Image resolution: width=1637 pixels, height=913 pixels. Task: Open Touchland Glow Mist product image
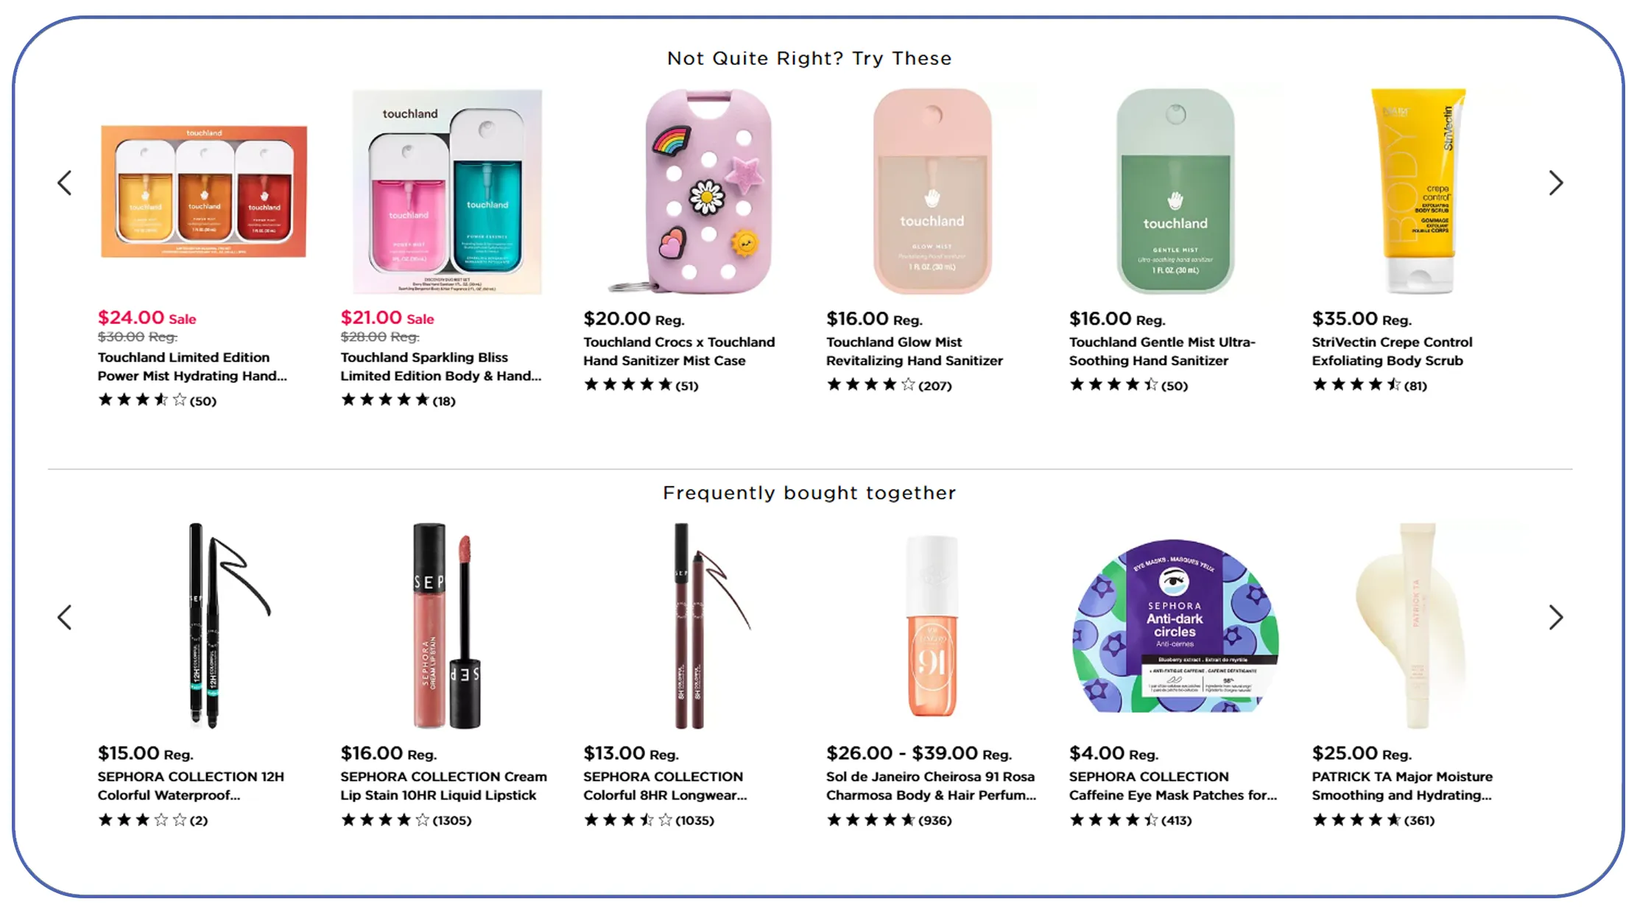coord(932,192)
